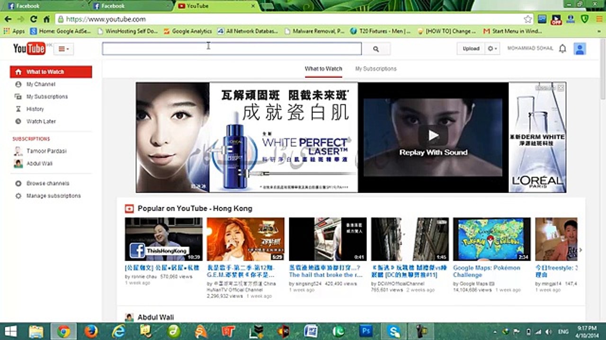Close the L'Oreal ad banner
This screenshot has height=340, width=606.
[x=561, y=88]
